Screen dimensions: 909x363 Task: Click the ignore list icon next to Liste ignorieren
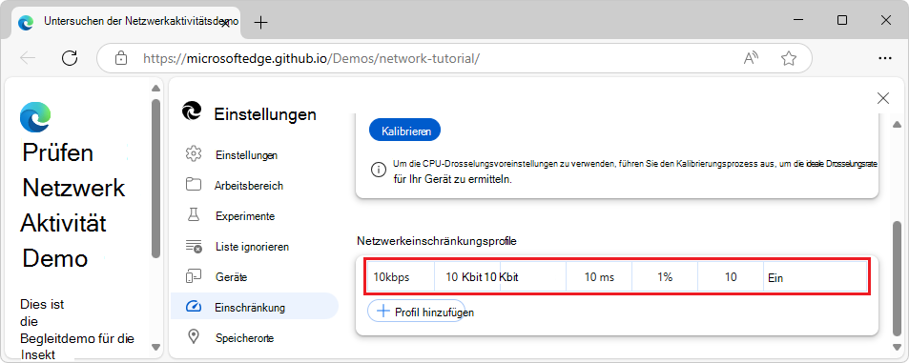tap(193, 246)
